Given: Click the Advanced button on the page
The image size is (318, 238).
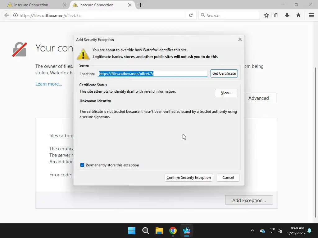Looking at the screenshot, I should (x=260, y=98).
